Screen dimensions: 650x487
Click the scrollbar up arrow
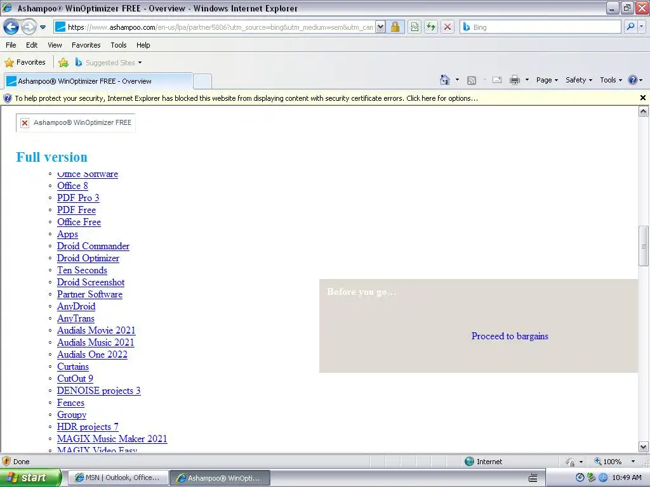pos(643,111)
